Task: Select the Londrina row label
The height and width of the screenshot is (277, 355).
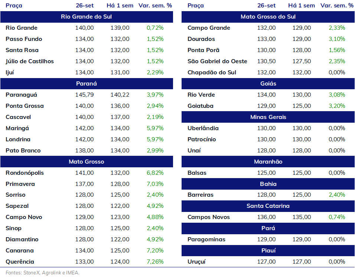Action: tap(18, 139)
